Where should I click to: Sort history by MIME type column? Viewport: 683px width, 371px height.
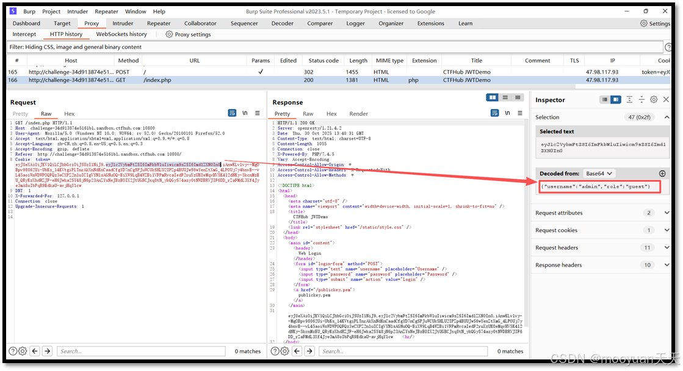click(x=389, y=60)
